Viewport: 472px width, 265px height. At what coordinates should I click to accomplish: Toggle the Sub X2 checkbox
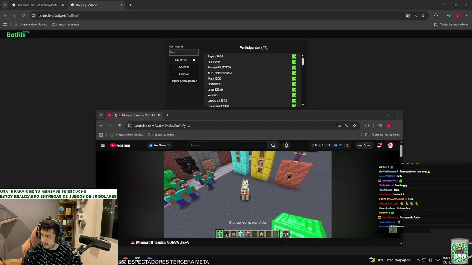click(194, 60)
